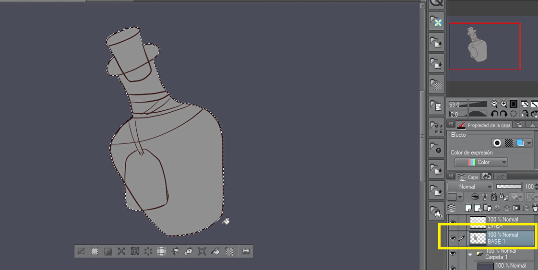
Task: Click Invert selected area in the selection launcher
Action: point(108,251)
